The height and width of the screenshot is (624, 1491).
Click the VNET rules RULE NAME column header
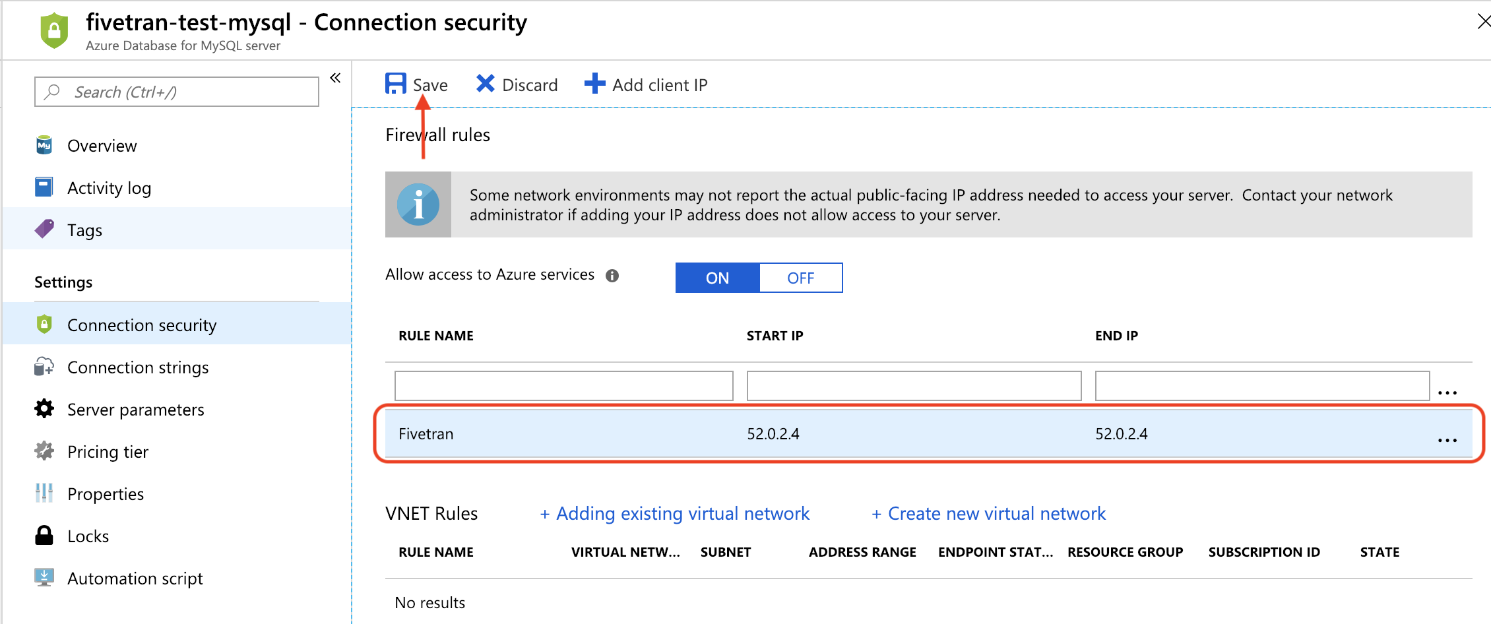pyautogui.click(x=436, y=552)
